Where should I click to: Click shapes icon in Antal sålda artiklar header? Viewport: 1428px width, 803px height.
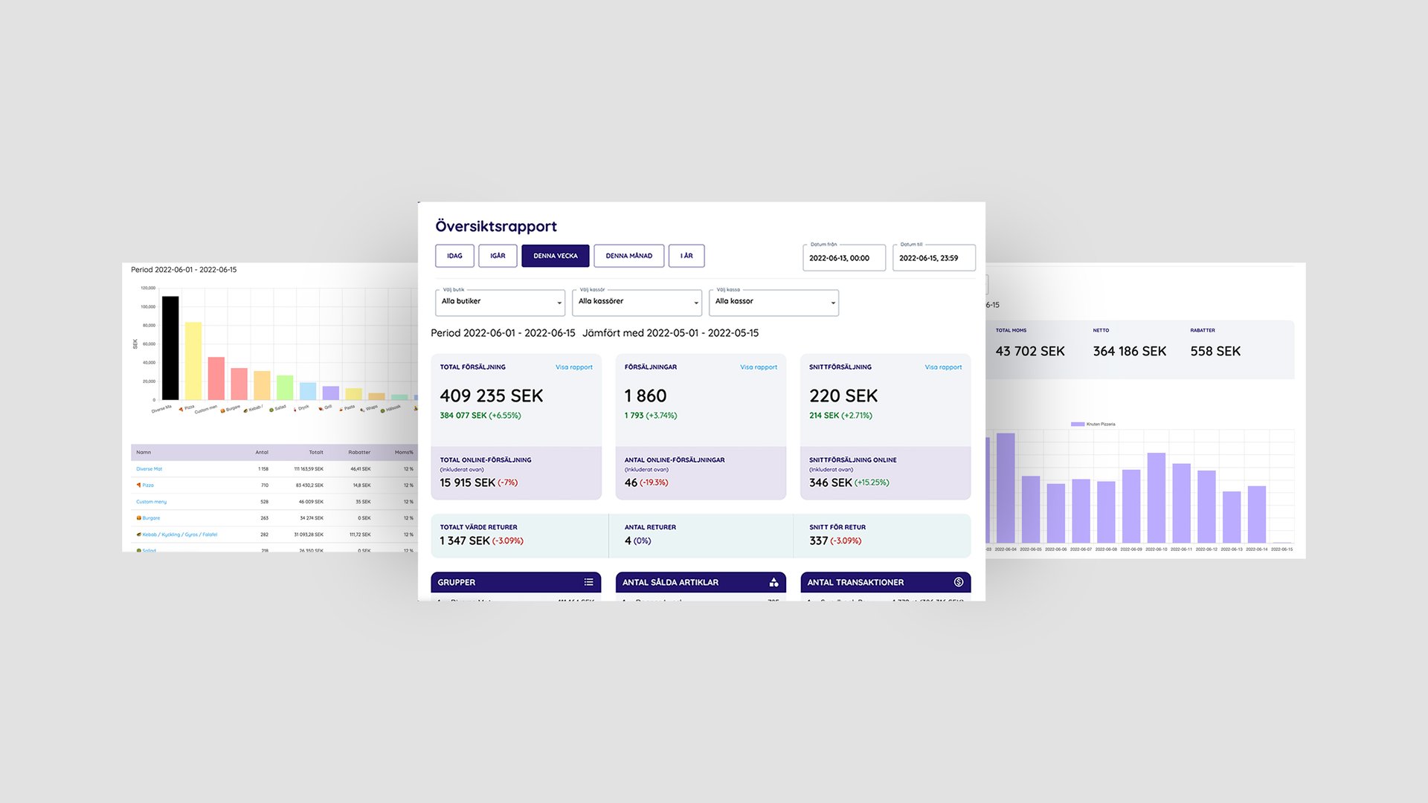point(773,582)
